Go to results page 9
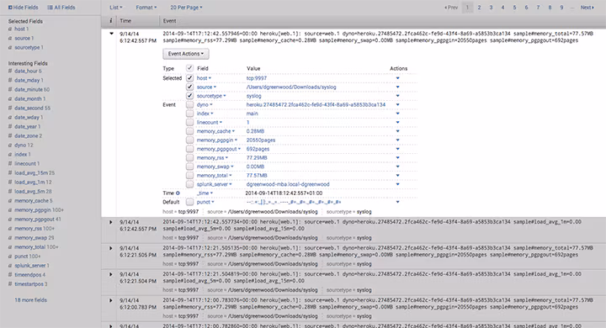This screenshot has height=328, width=606. pos(561,8)
